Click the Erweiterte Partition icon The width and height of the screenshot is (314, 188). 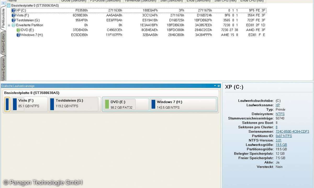(x=14, y=25)
